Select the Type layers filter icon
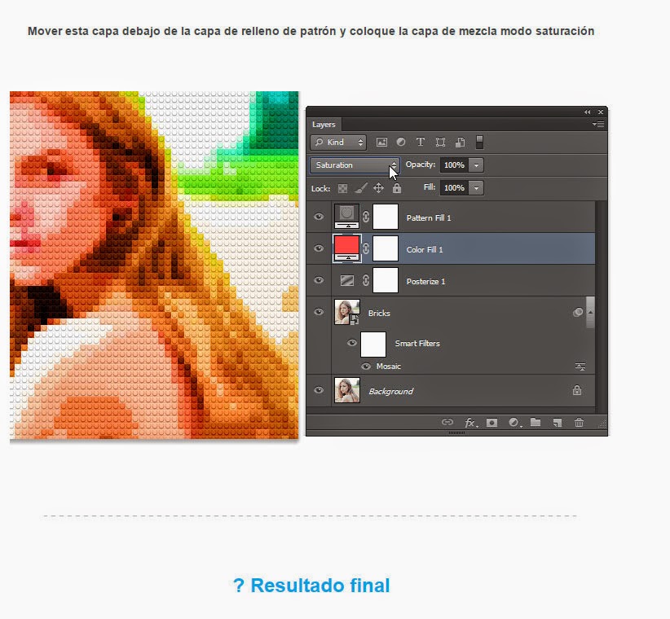 point(419,142)
